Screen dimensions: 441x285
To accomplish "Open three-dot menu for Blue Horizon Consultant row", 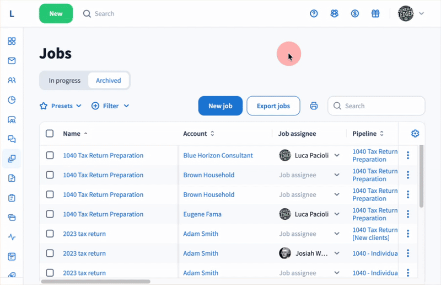I will 408,156.
